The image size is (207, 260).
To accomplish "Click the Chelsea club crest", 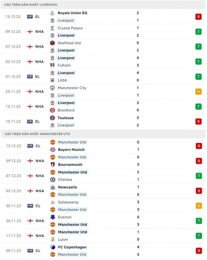I will [53, 180].
